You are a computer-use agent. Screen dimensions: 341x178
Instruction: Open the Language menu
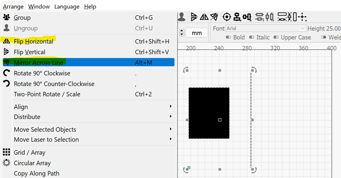67,6
